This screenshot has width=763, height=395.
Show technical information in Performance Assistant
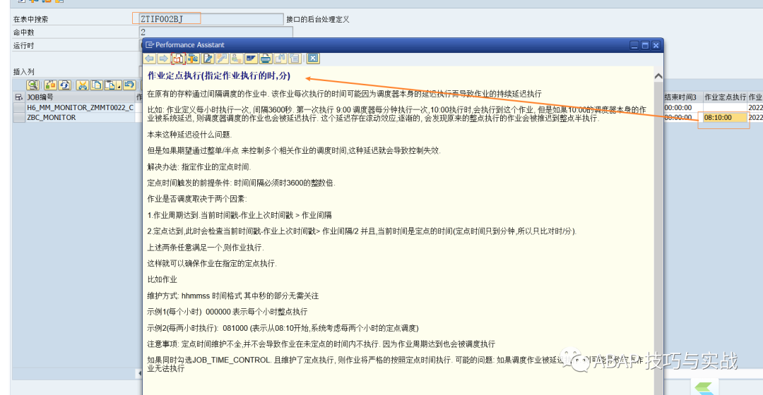click(193, 59)
